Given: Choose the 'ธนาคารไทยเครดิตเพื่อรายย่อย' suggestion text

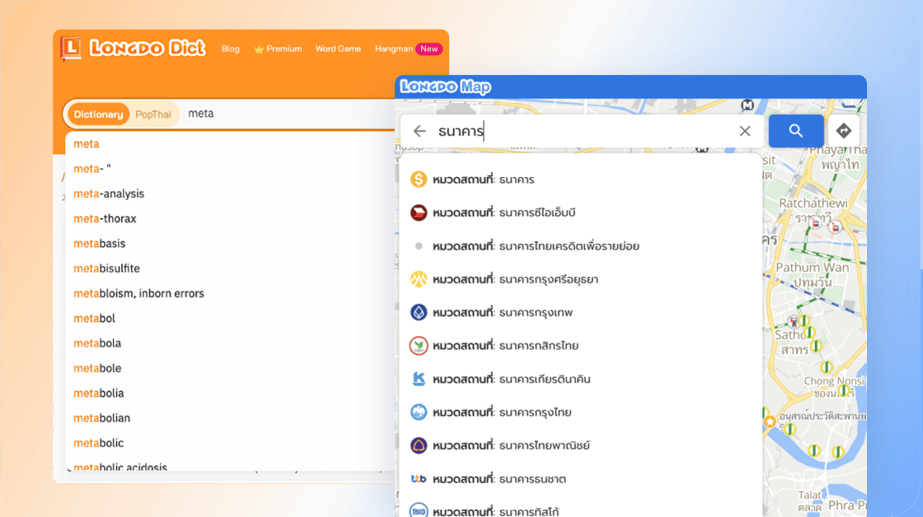Looking at the screenshot, I should 569,246.
